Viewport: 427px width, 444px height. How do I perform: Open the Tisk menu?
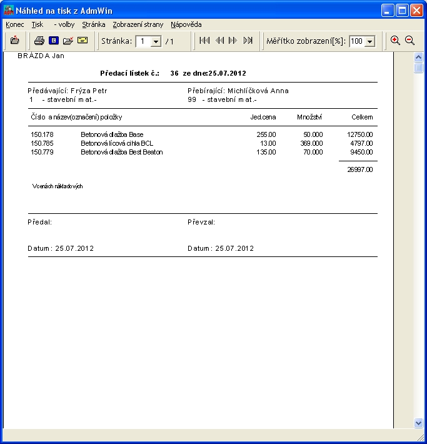click(x=38, y=24)
